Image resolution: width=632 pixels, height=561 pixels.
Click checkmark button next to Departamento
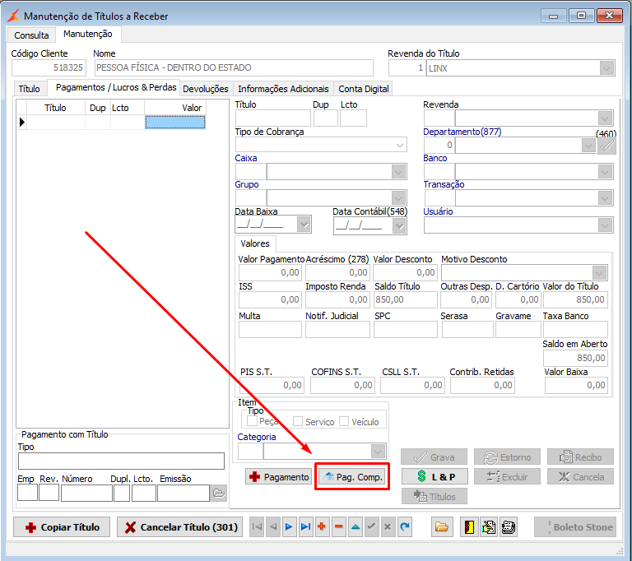coord(606,146)
